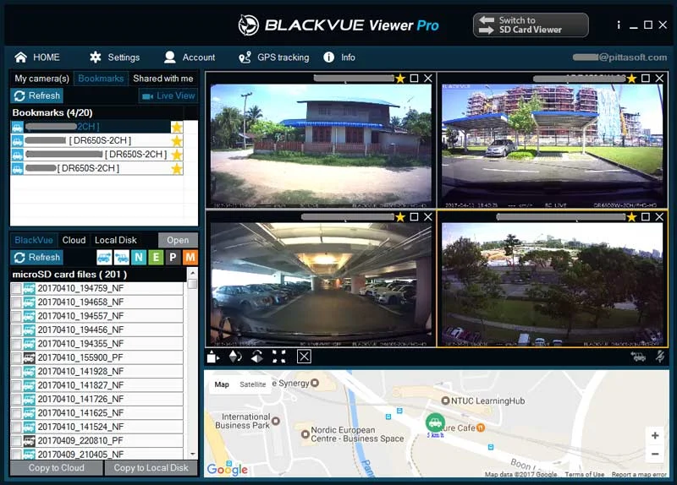Viewport: 677px width, 485px height.
Task: Refresh the microSD card file list
Action: click(x=37, y=258)
